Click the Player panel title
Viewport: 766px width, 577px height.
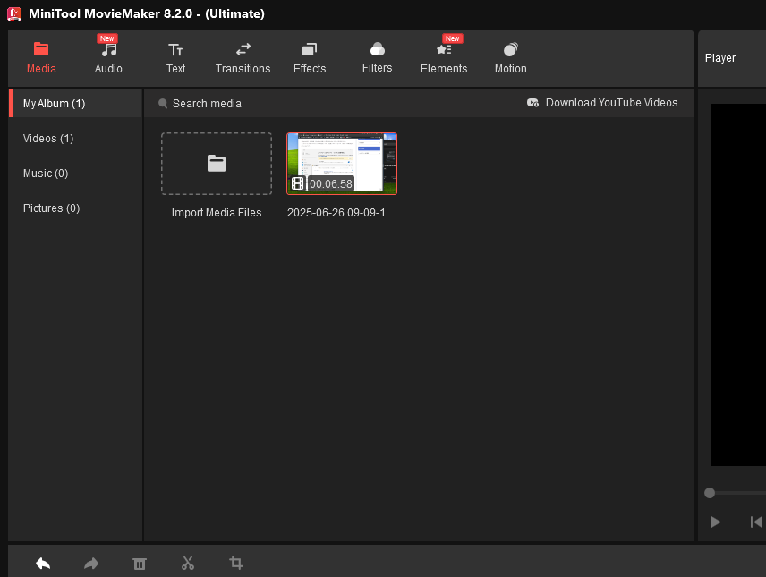click(720, 57)
